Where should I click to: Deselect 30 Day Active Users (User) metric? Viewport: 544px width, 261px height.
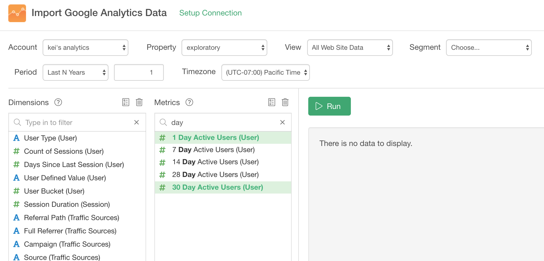pyautogui.click(x=223, y=187)
